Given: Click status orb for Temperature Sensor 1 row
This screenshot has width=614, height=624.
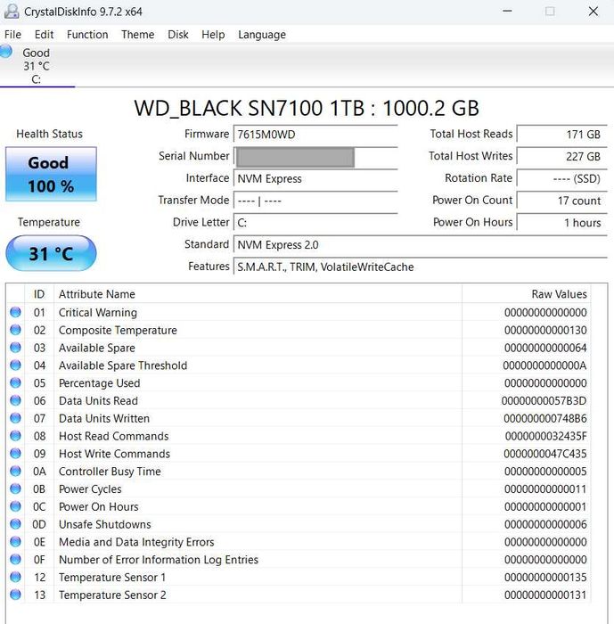Looking at the screenshot, I should pos(15,577).
